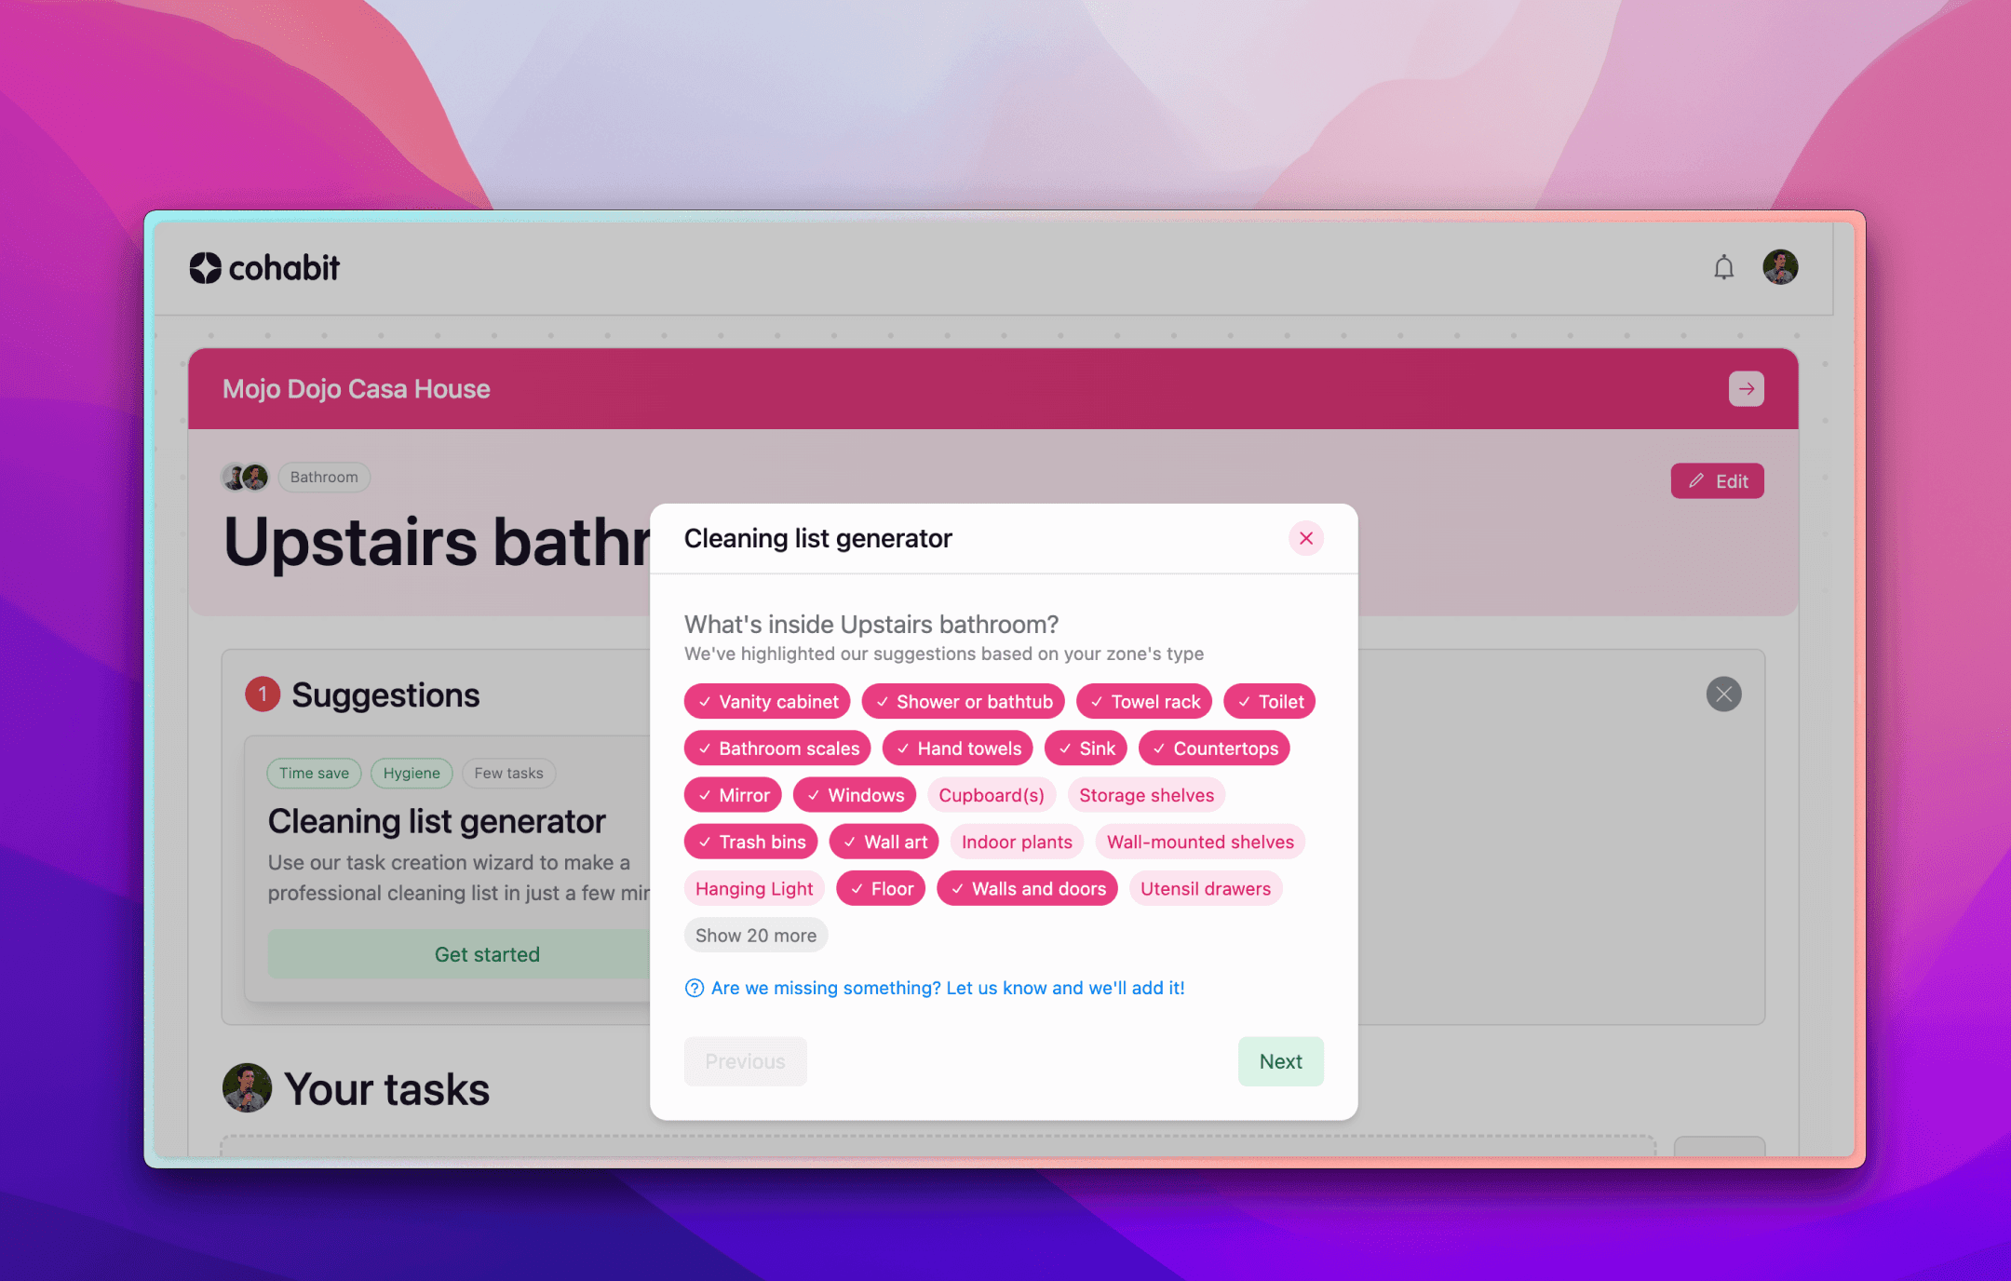
Task: Open the notifications bell
Action: coord(1723,268)
